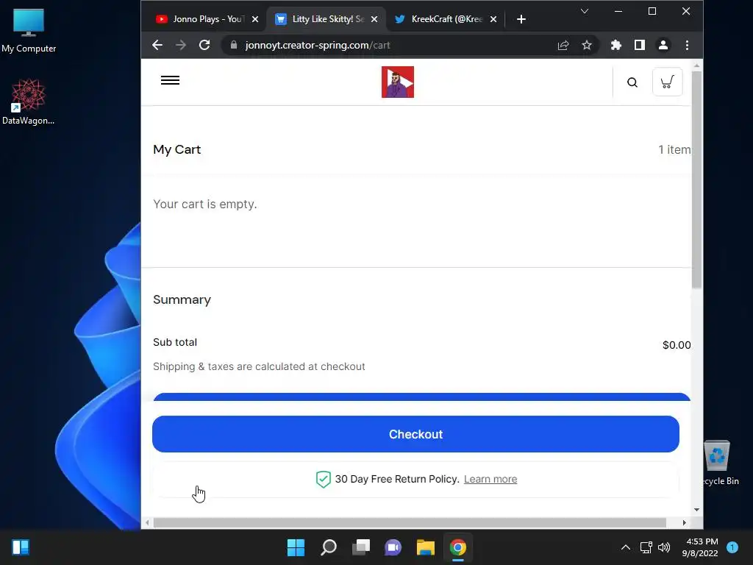Show hidden system tray icons
This screenshot has height=565, width=753.
coord(626,547)
